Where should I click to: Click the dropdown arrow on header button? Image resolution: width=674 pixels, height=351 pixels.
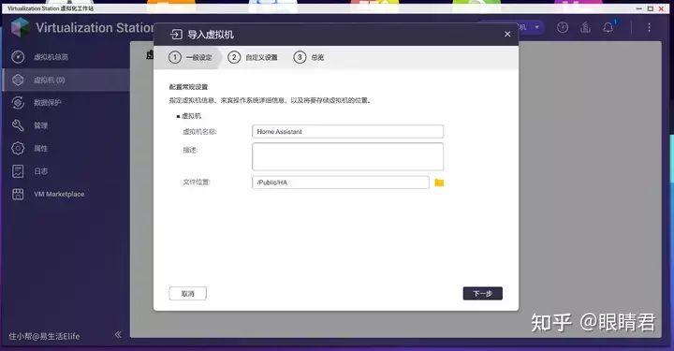537,27
